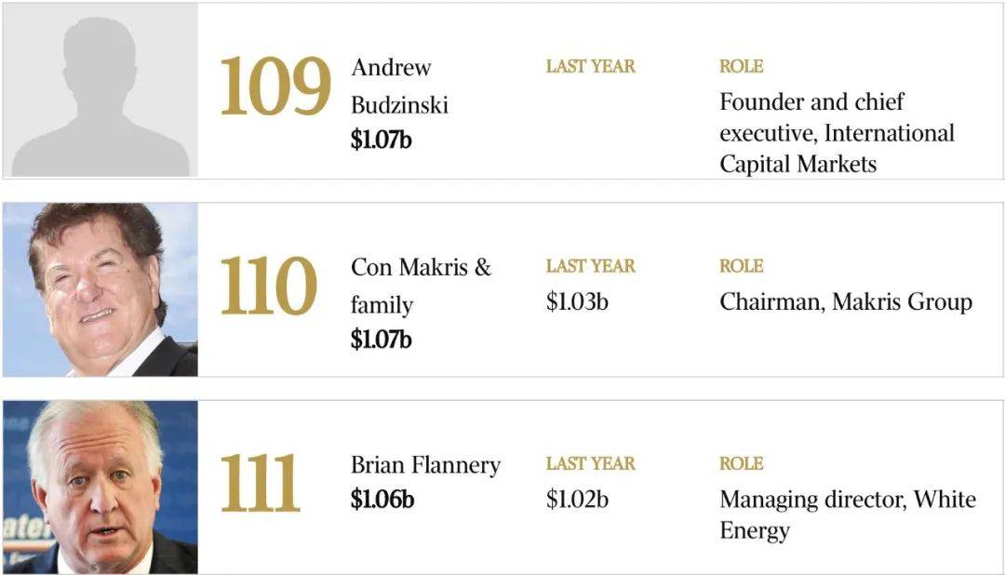
Task: Click the ROLE label in Budzinski row
Action: (741, 66)
